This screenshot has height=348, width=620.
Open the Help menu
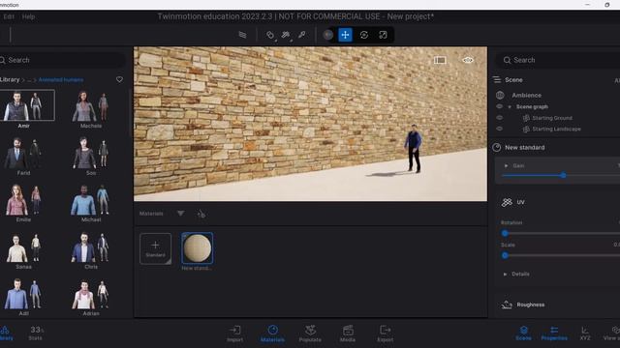28,16
